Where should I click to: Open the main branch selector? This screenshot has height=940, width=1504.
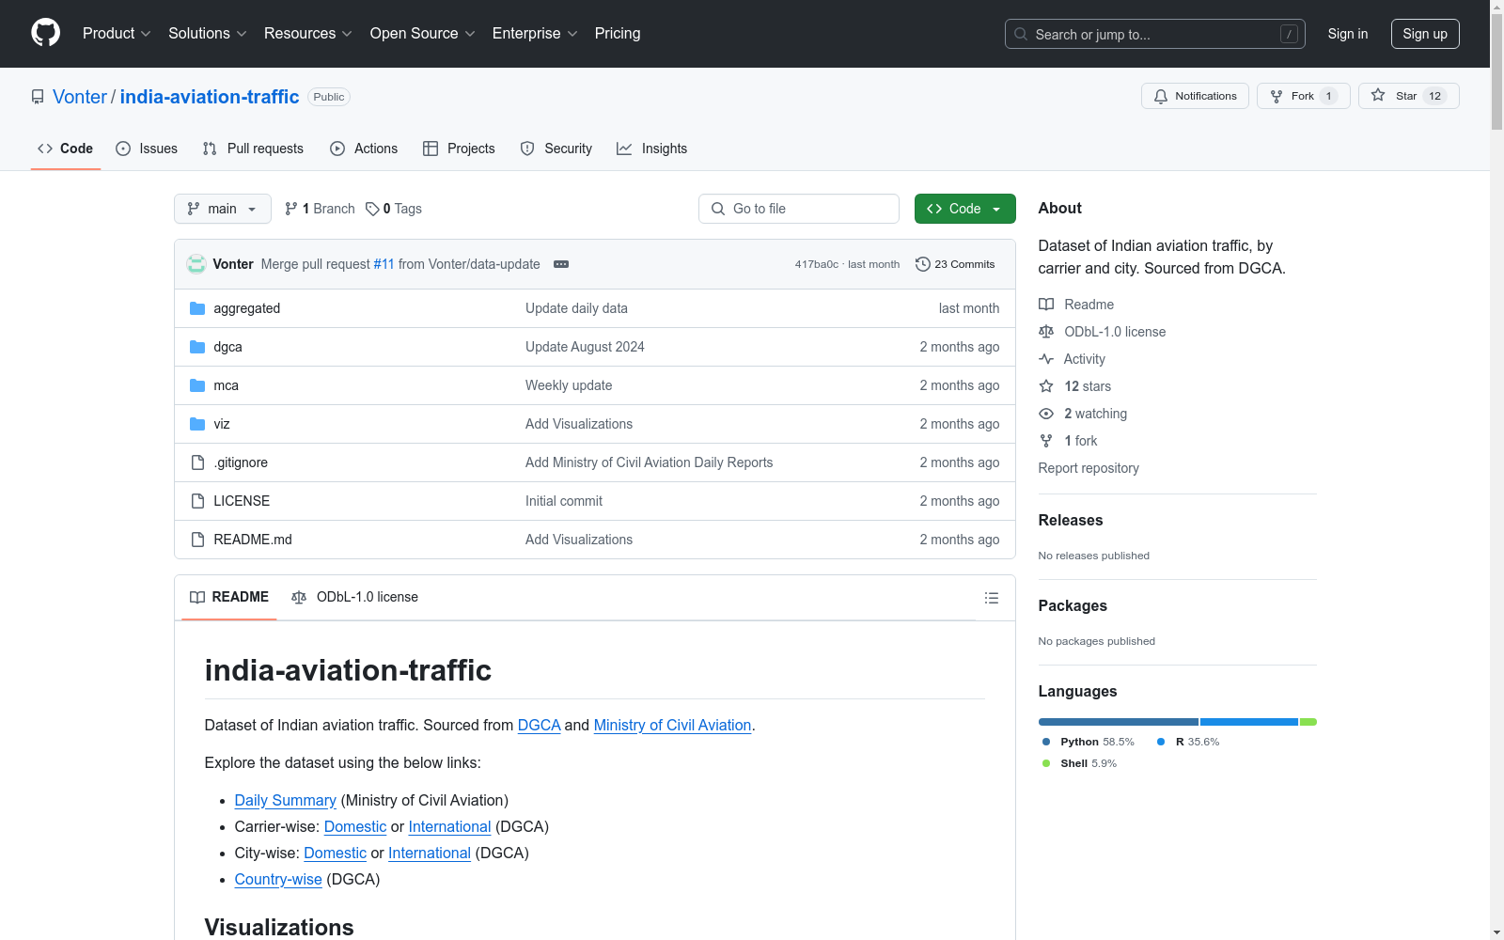pyautogui.click(x=223, y=209)
